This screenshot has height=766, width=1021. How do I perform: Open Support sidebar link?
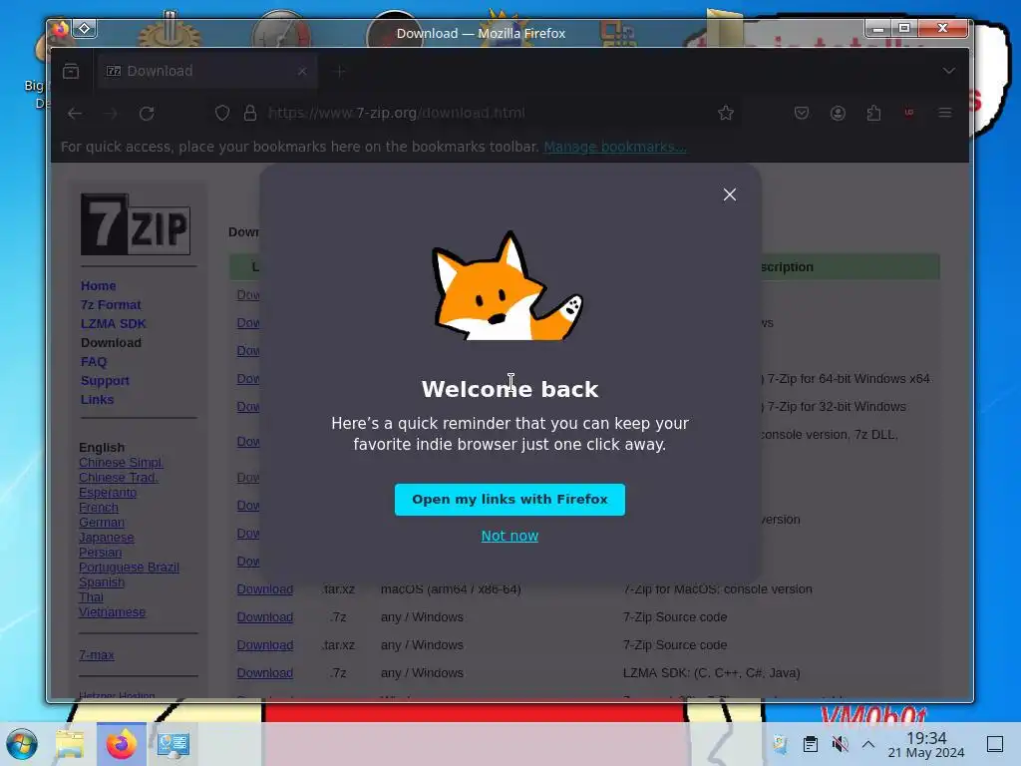pyautogui.click(x=105, y=380)
